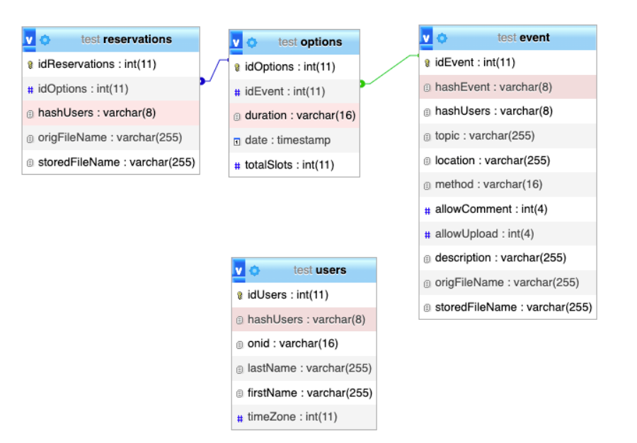Screen dimensions: 637x443
Task: Toggle the V icon on options table
Action: click(x=236, y=42)
